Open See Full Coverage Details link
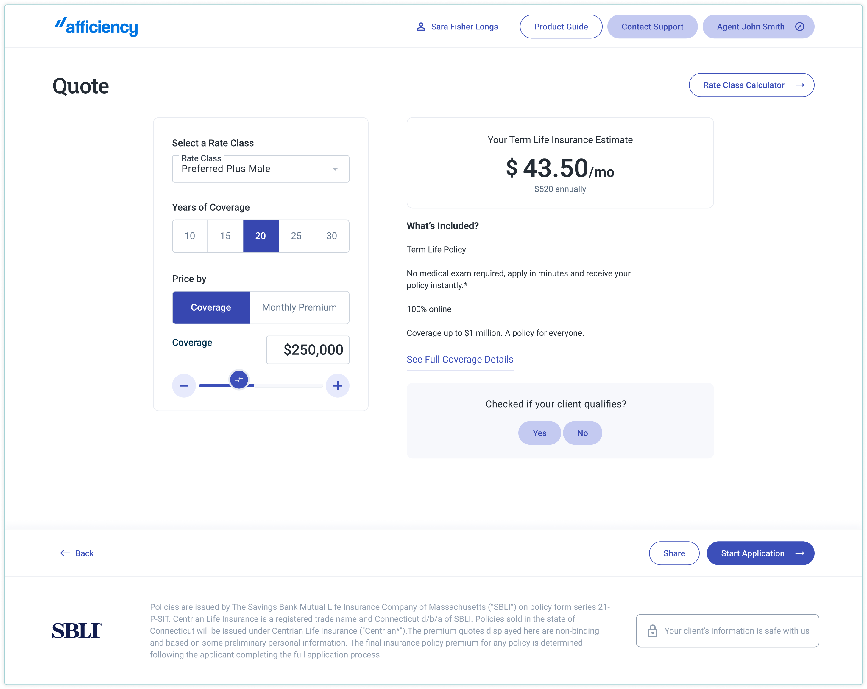Screen dimensions: 867x689 click(460, 359)
